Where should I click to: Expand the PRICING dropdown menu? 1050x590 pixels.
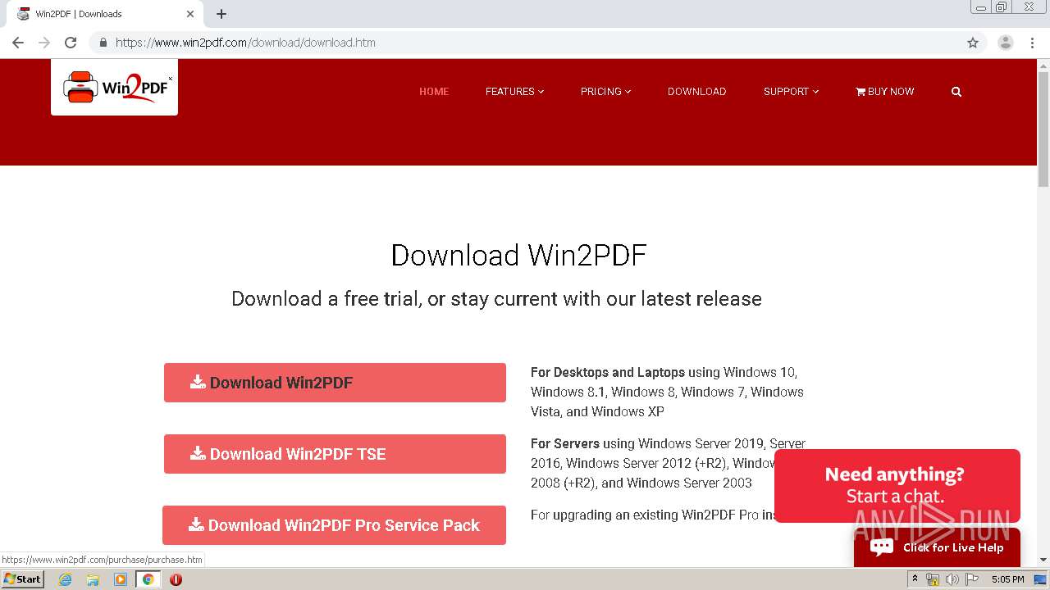coord(605,92)
